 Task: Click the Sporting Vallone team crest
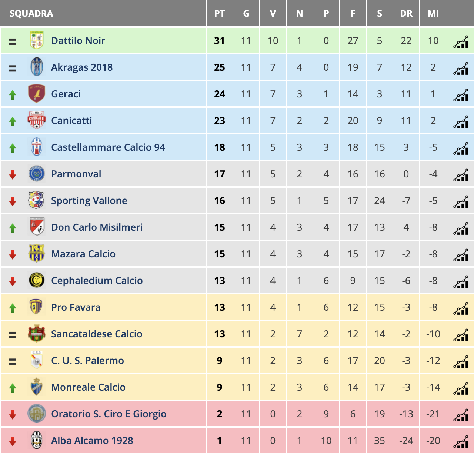coord(37,200)
